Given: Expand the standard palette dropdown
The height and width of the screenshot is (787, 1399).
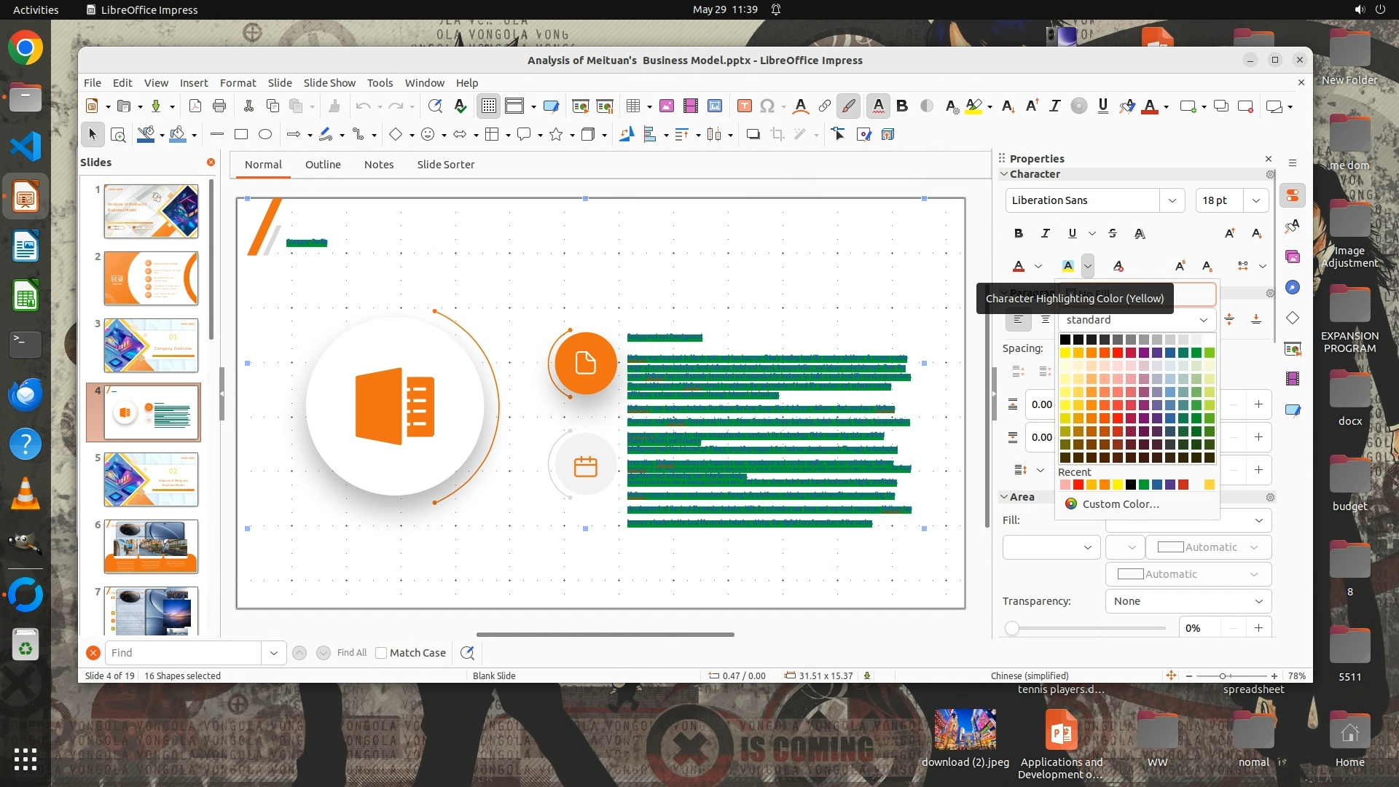Looking at the screenshot, I should click(x=1203, y=320).
